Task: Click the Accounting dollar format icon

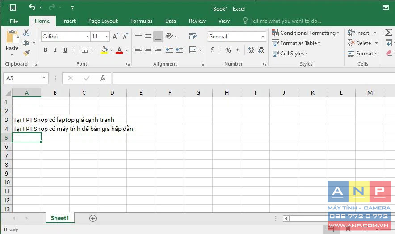Action: coord(213,50)
